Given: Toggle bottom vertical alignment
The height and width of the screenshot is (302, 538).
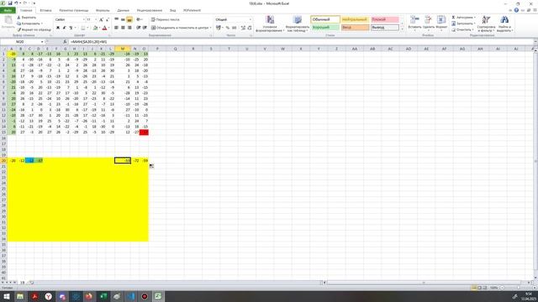Looking at the screenshot, I should (x=129, y=20).
